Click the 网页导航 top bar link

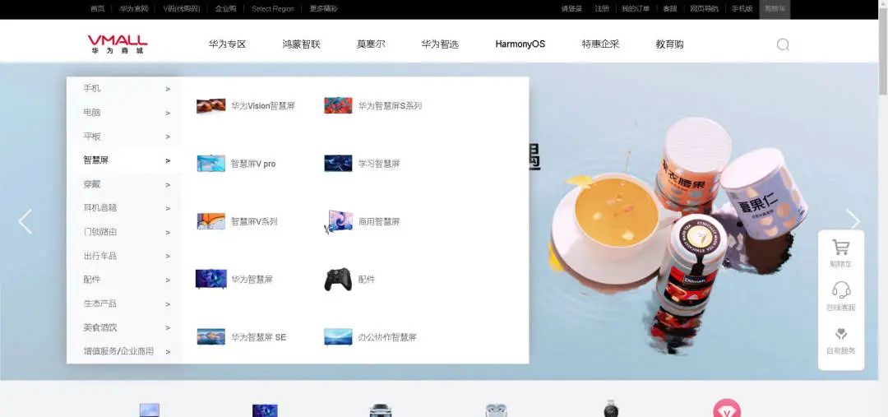coord(704,9)
